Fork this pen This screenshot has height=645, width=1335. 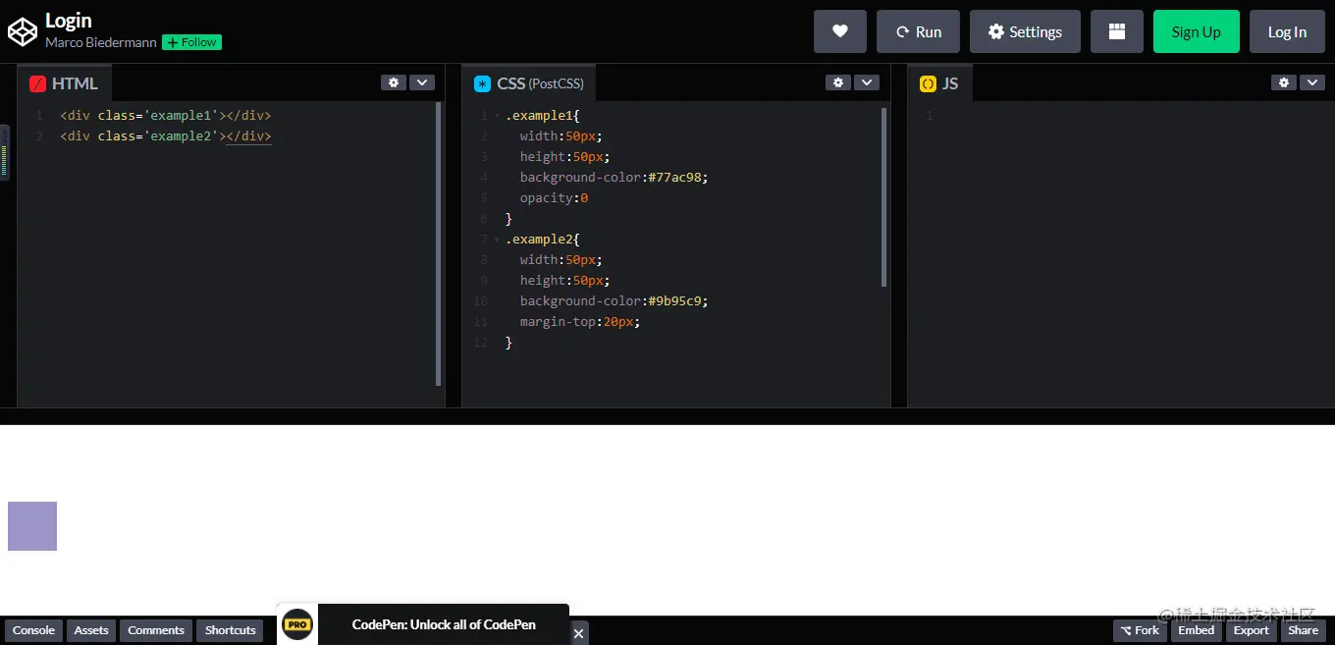click(x=1140, y=630)
